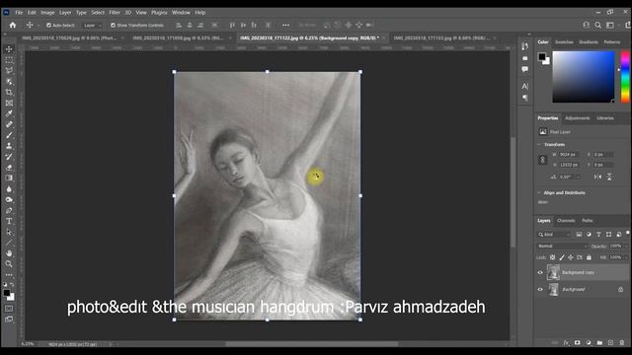This screenshot has width=632, height=355.
Task: Click the foreground color swatch in Color panel
Action: point(542,57)
